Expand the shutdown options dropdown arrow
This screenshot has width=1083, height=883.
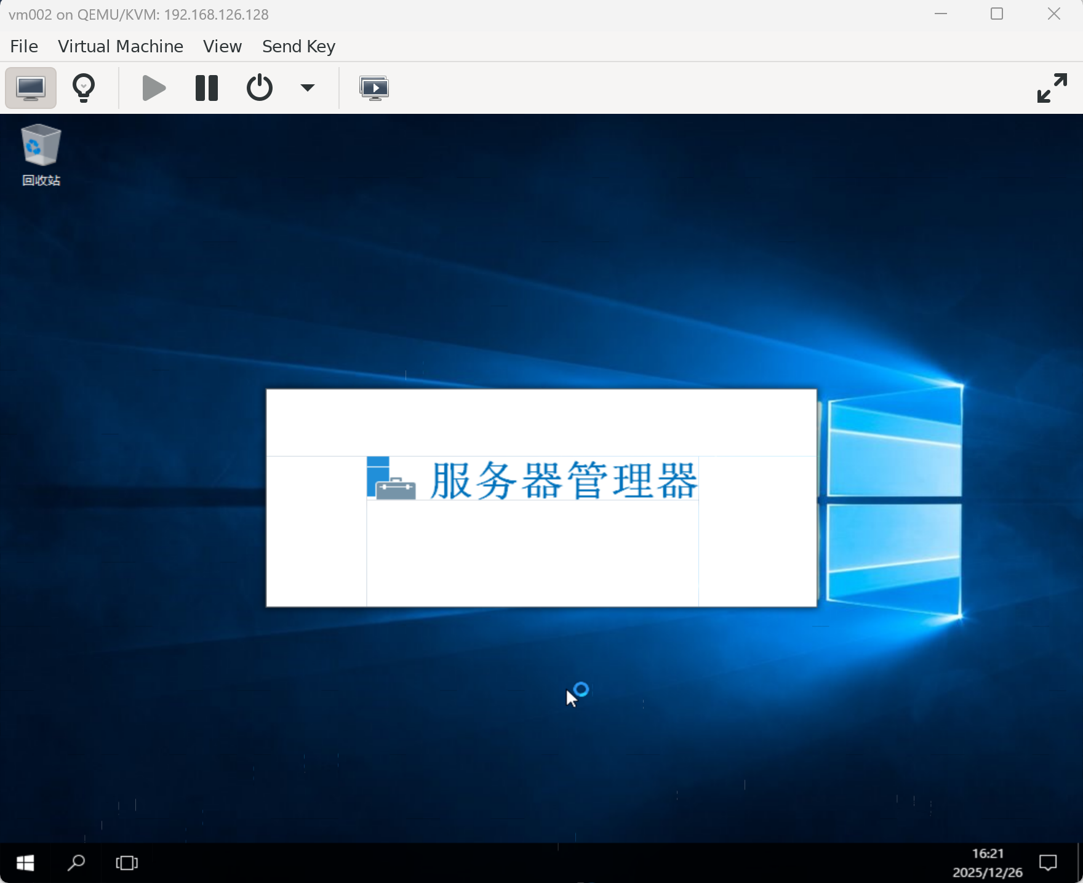tap(307, 87)
